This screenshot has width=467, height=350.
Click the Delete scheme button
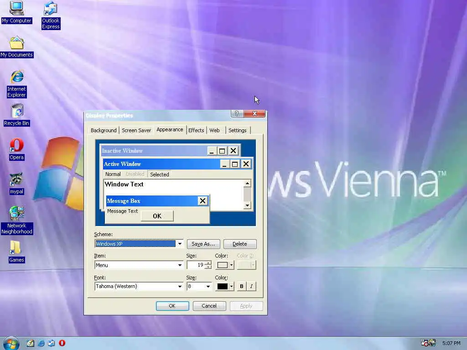tap(240, 244)
